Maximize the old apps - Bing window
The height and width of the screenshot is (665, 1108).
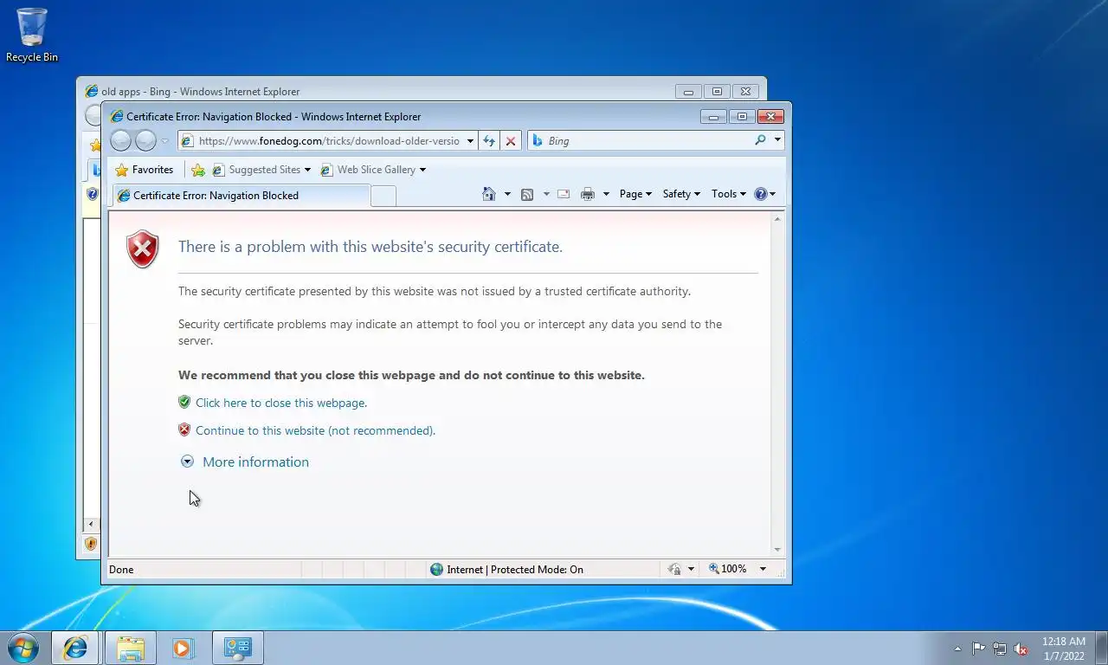tap(717, 91)
